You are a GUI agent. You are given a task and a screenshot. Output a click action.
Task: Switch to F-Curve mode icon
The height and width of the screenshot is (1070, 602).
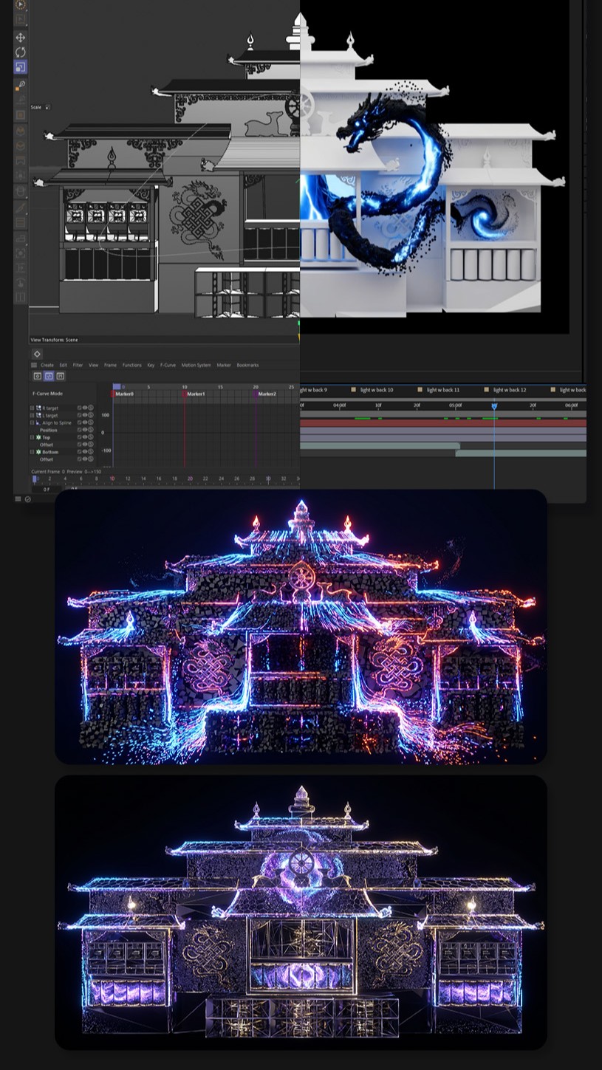click(49, 376)
